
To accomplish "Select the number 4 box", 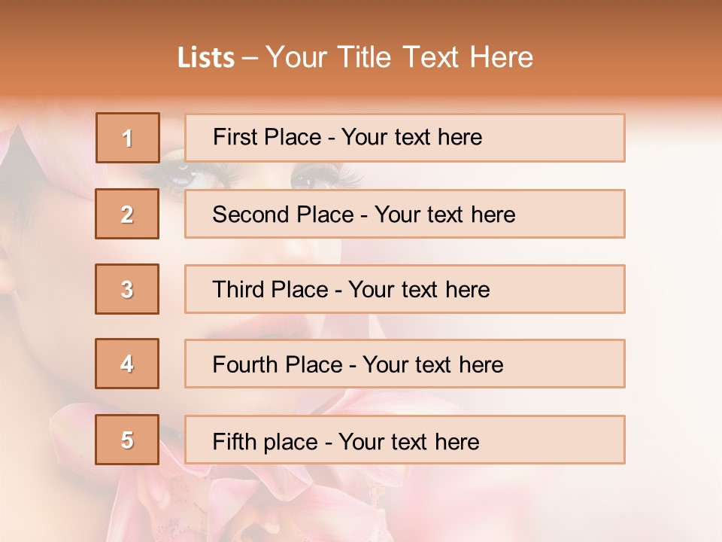I will click(127, 364).
